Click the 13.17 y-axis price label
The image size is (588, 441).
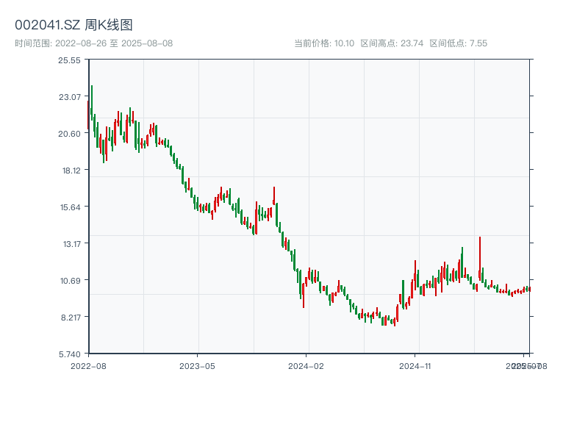point(69,244)
